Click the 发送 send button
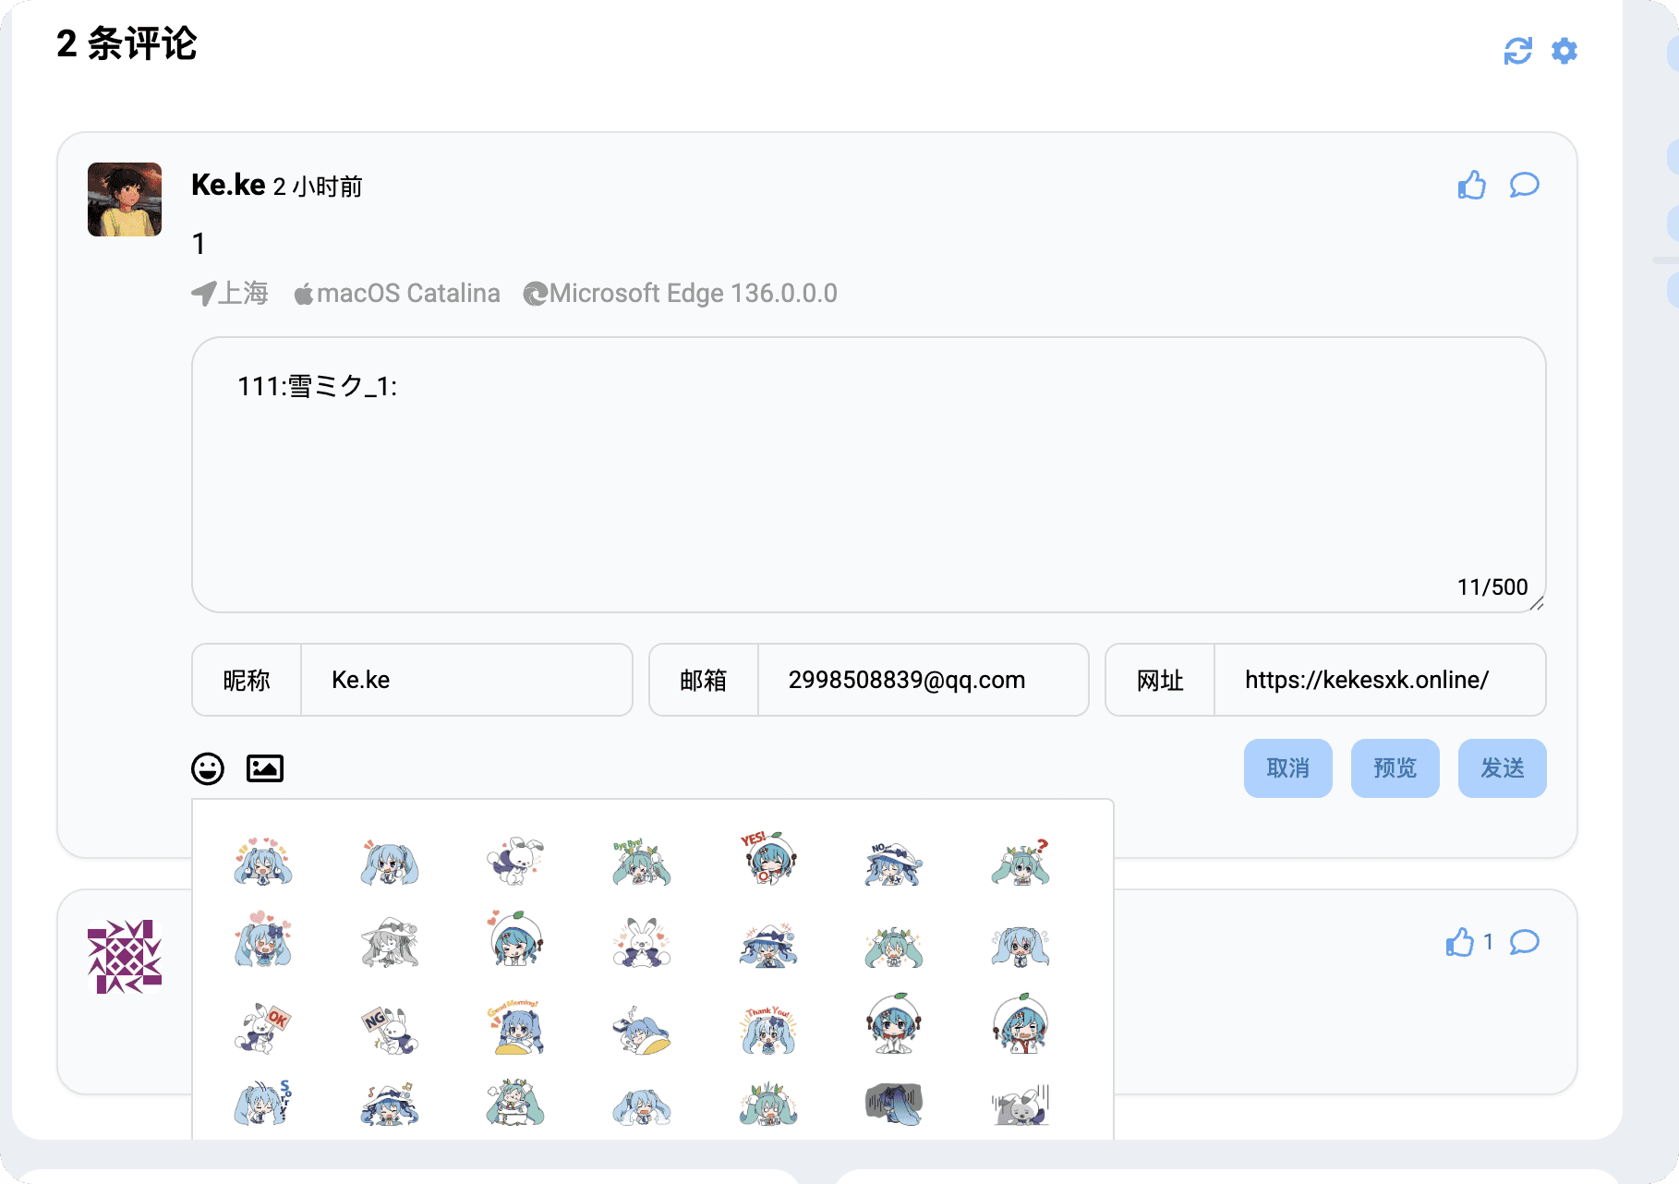The width and height of the screenshot is (1679, 1184). (x=1503, y=768)
